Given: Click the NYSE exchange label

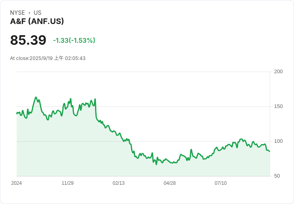Looking at the screenshot, I should coord(18,13).
